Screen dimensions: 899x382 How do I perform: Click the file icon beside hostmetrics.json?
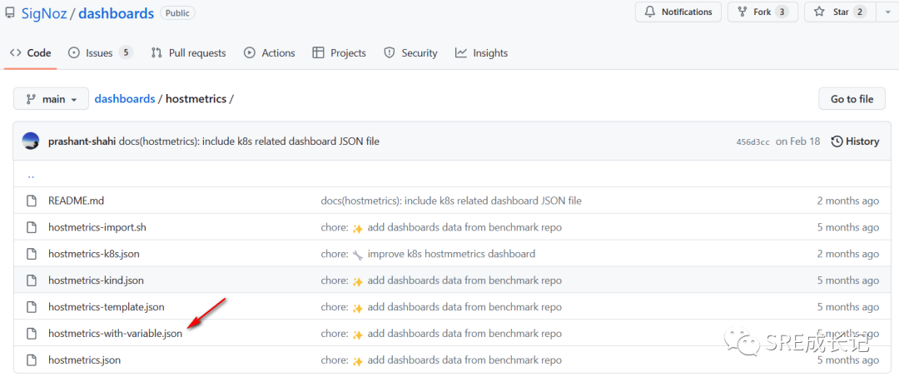(32, 360)
